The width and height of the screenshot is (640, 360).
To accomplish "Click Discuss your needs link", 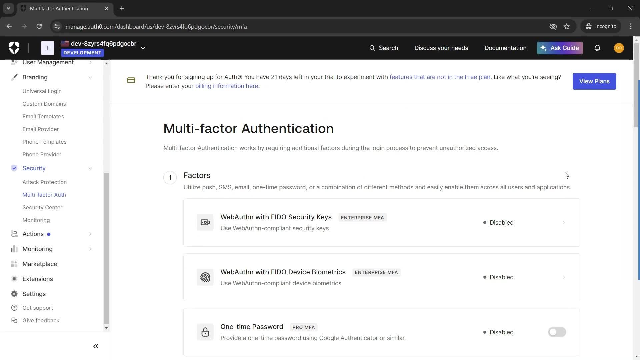I will 441,48.
